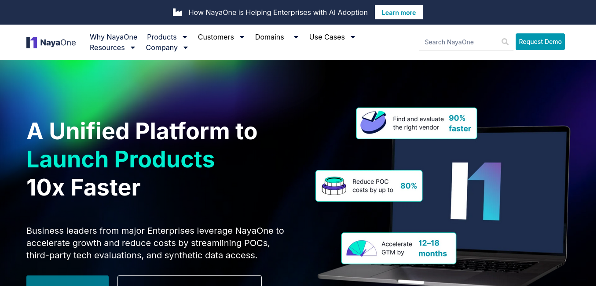This screenshot has height=286, width=601.
Task: Expand the Products dropdown arrow
Action: [x=185, y=37]
